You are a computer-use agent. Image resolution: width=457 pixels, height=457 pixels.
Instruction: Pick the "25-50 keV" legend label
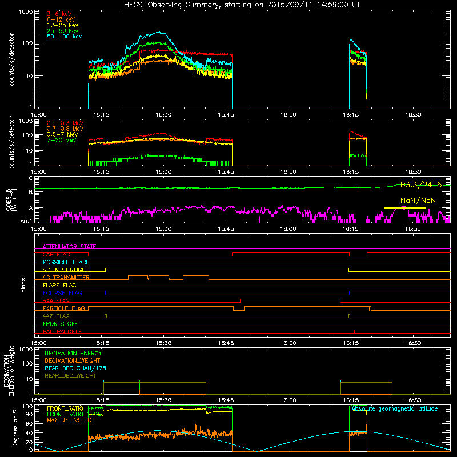tap(63, 31)
